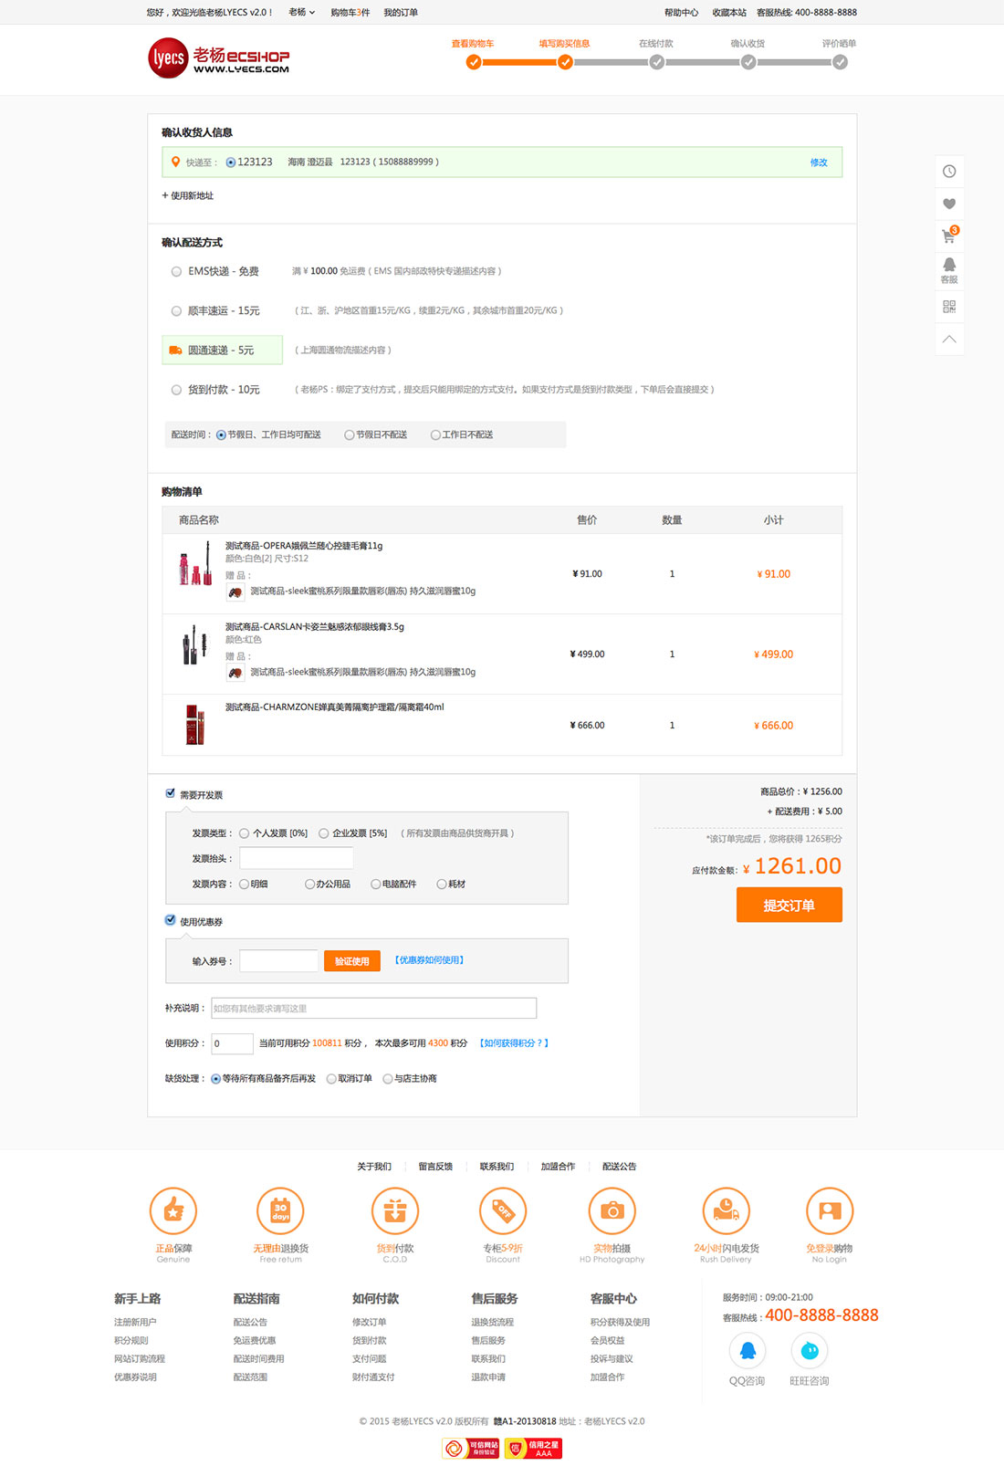Open 我的订单 in the top menu
The height and width of the screenshot is (1466, 1004).
401,13
